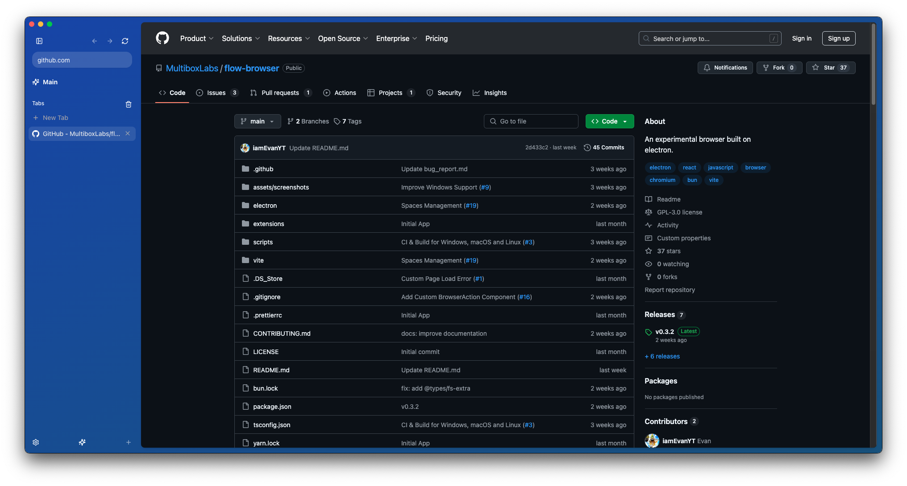Image resolution: width=907 pixels, height=486 pixels.
Task: Click the Go to file search field
Action: click(x=531, y=121)
